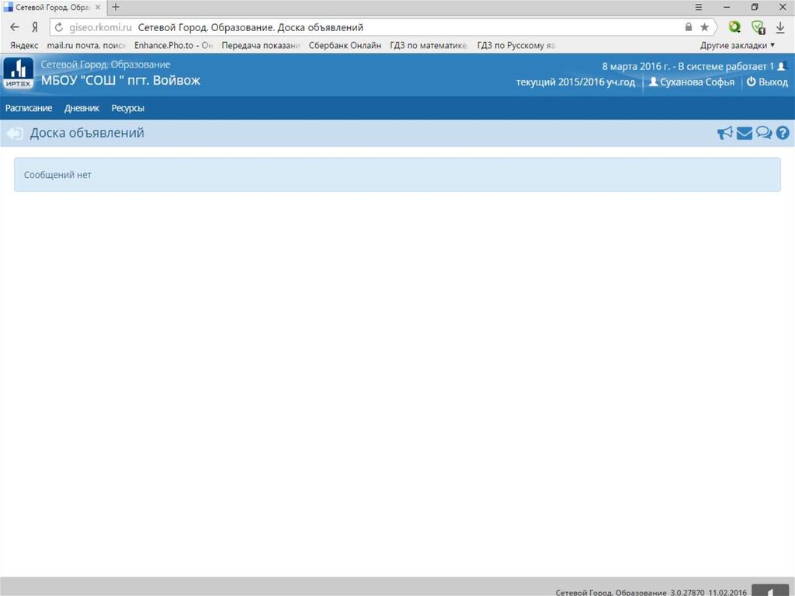795x596 pixels.
Task: Close the Сетевой Город browser tab
Action: [98, 7]
